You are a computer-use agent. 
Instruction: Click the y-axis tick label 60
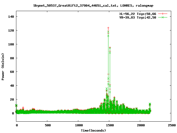pyautogui.click(x=12, y=72)
